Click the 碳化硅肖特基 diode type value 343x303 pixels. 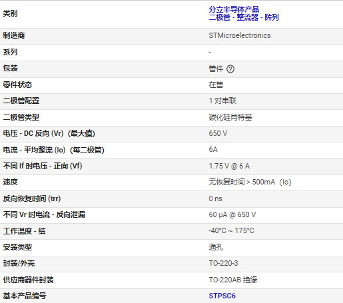click(x=230, y=117)
